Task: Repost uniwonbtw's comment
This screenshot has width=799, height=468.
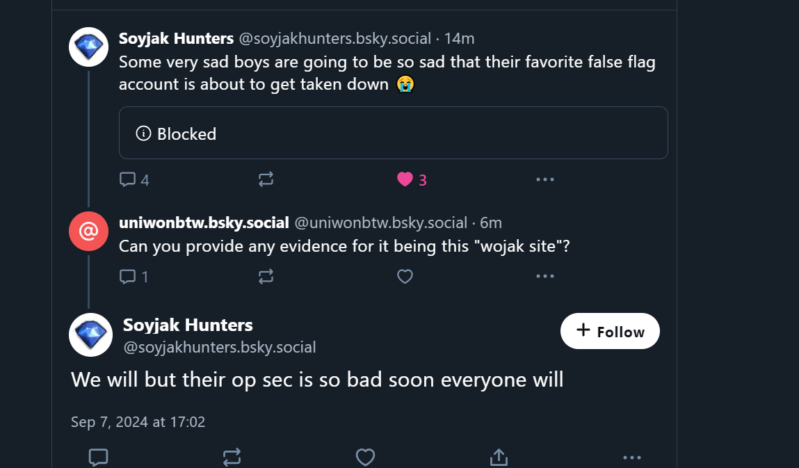Action: 266,277
